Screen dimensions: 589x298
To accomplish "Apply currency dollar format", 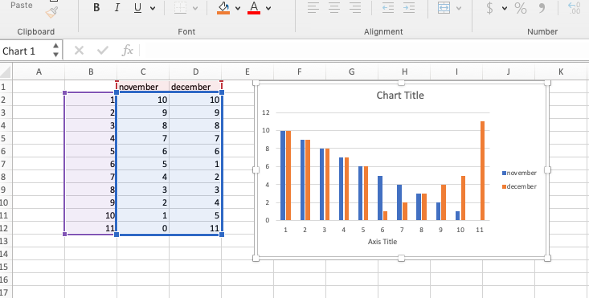I will point(489,8).
